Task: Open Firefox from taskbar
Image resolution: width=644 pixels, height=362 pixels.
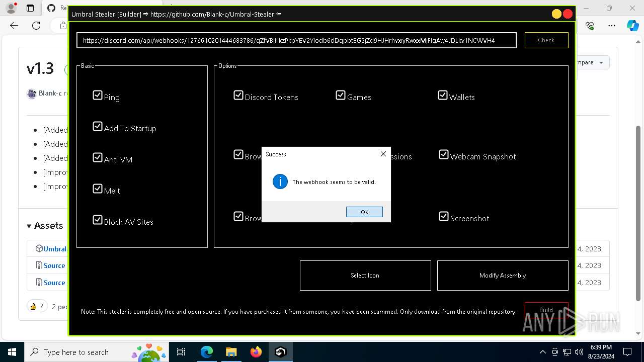Action: point(256,352)
